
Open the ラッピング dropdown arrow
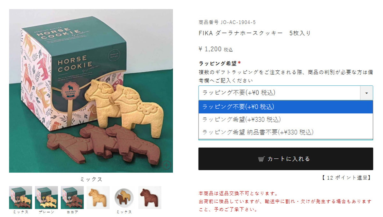pyautogui.click(x=366, y=93)
